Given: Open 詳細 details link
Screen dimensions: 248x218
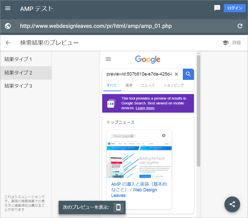Looking at the screenshot, I should click(232, 43).
